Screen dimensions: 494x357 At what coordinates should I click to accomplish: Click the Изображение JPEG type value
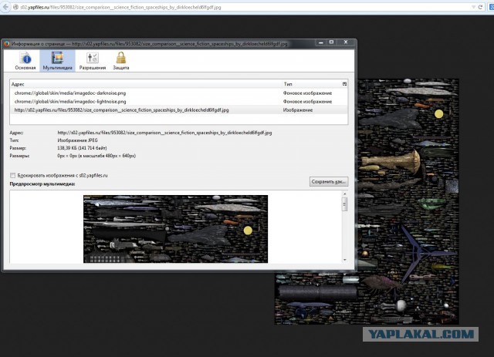pyautogui.click(x=77, y=140)
